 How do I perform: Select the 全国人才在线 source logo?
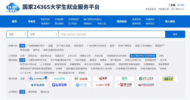click(146, 79)
